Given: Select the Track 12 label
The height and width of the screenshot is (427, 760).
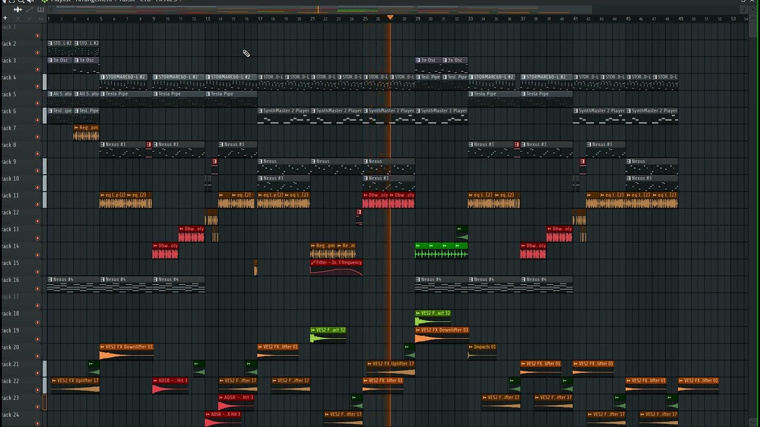Looking at the screenshot, I should 9,212.
